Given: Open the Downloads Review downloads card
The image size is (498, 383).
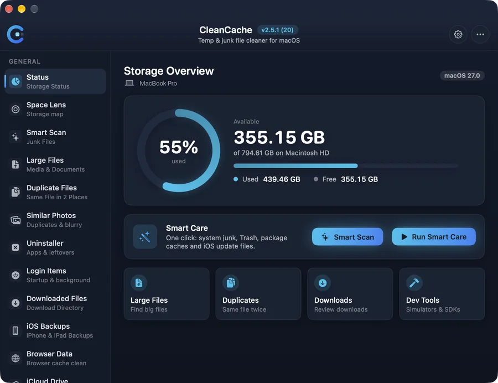Looking at the screenshot, I should click(x=350, y=294).
